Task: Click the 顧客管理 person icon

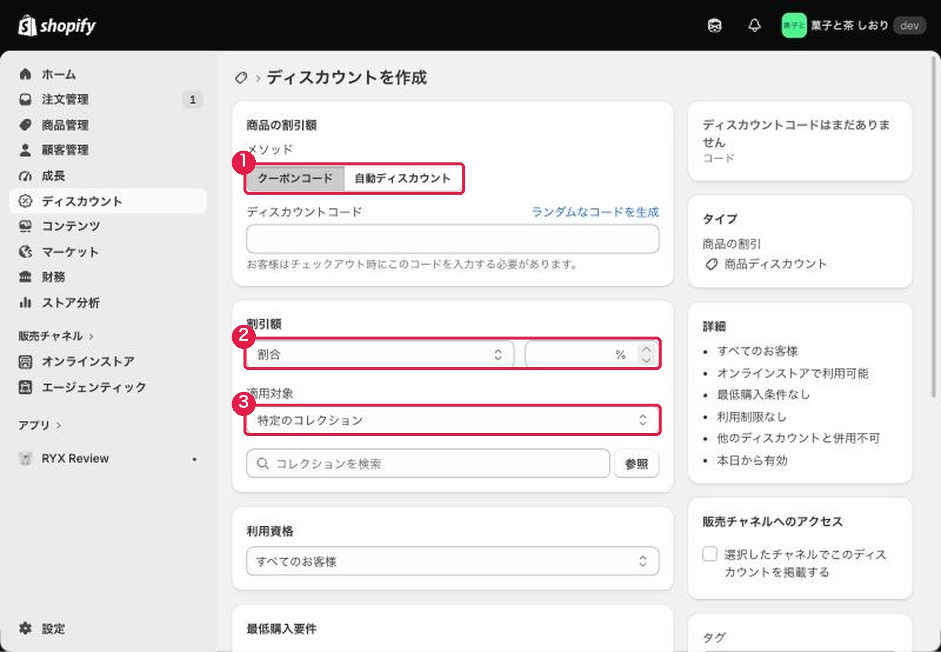Action: 25,150
